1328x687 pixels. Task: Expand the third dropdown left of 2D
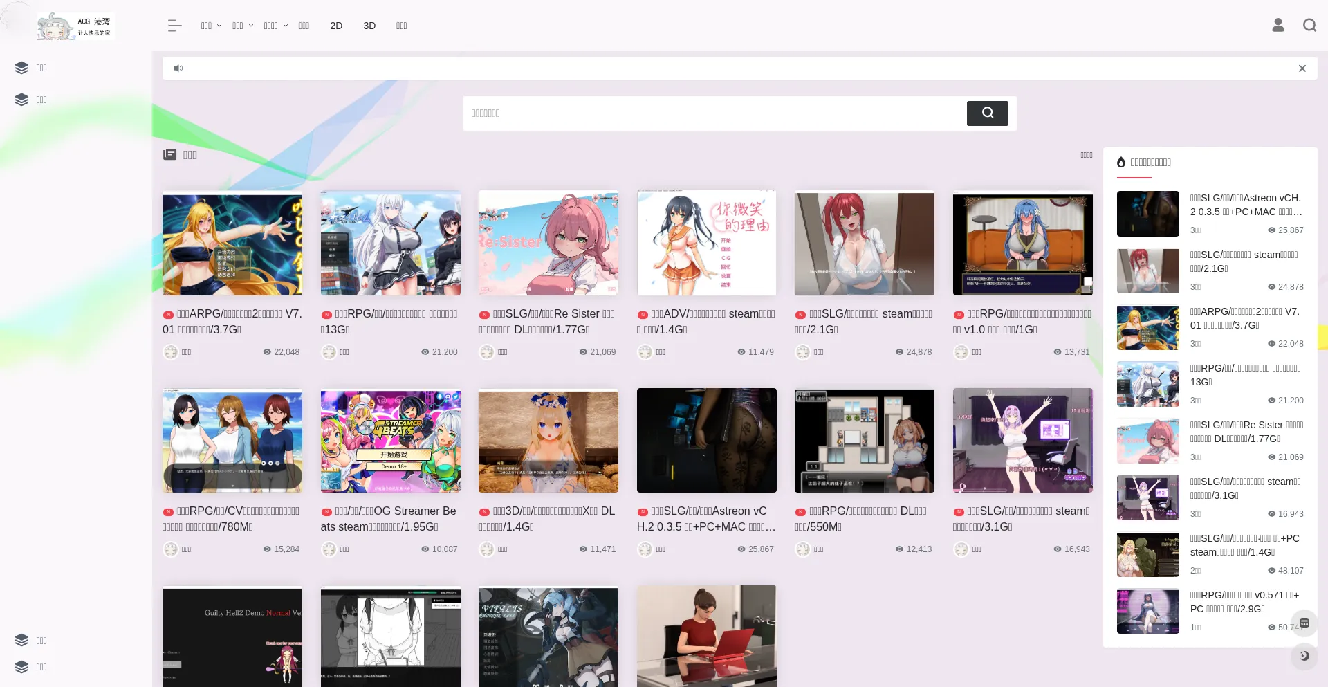pyautogui.click(x=275, y=26)
